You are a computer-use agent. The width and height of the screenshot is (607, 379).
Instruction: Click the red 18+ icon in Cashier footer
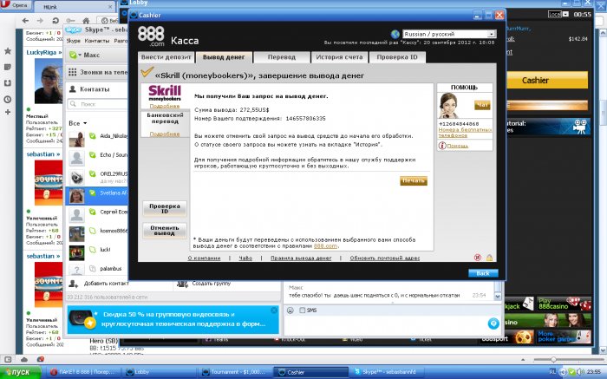tap(478, 258)
